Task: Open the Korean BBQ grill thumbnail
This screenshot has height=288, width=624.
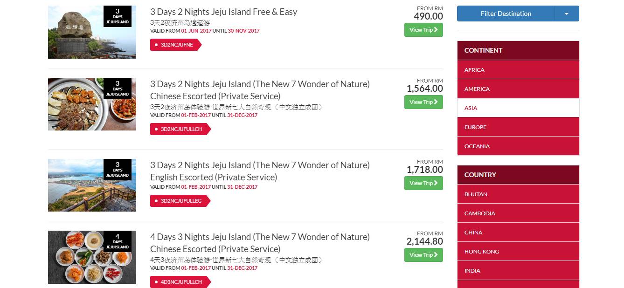Action: 92,104
